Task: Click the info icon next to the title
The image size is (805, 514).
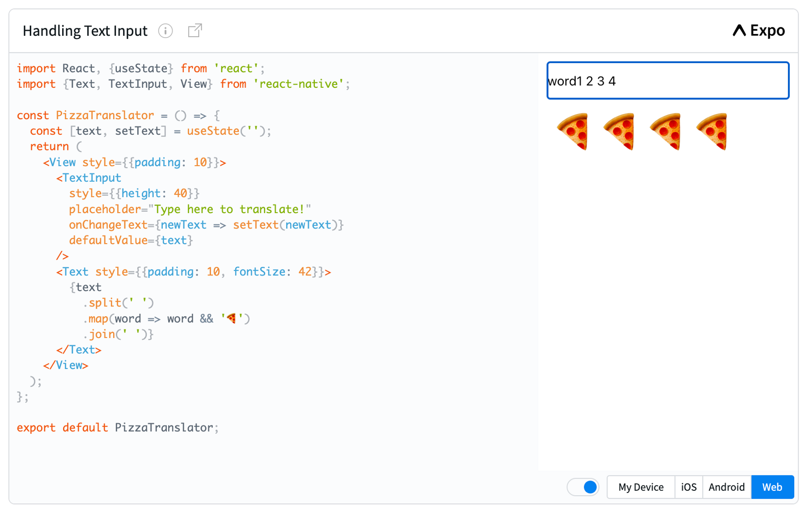Action: tap(165, 30)
